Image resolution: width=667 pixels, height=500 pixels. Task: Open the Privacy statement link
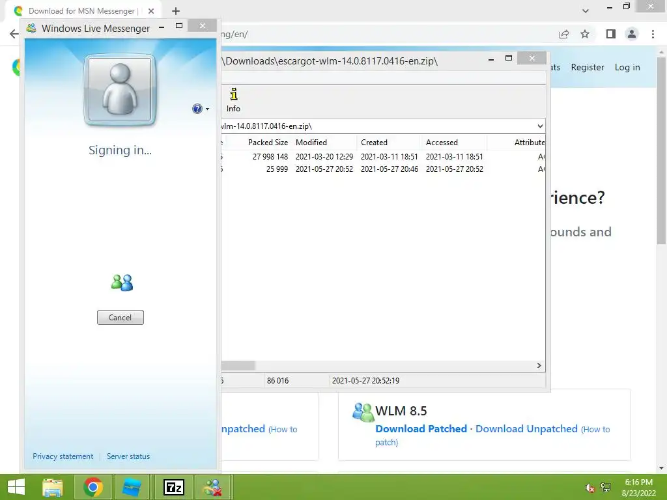63,456
